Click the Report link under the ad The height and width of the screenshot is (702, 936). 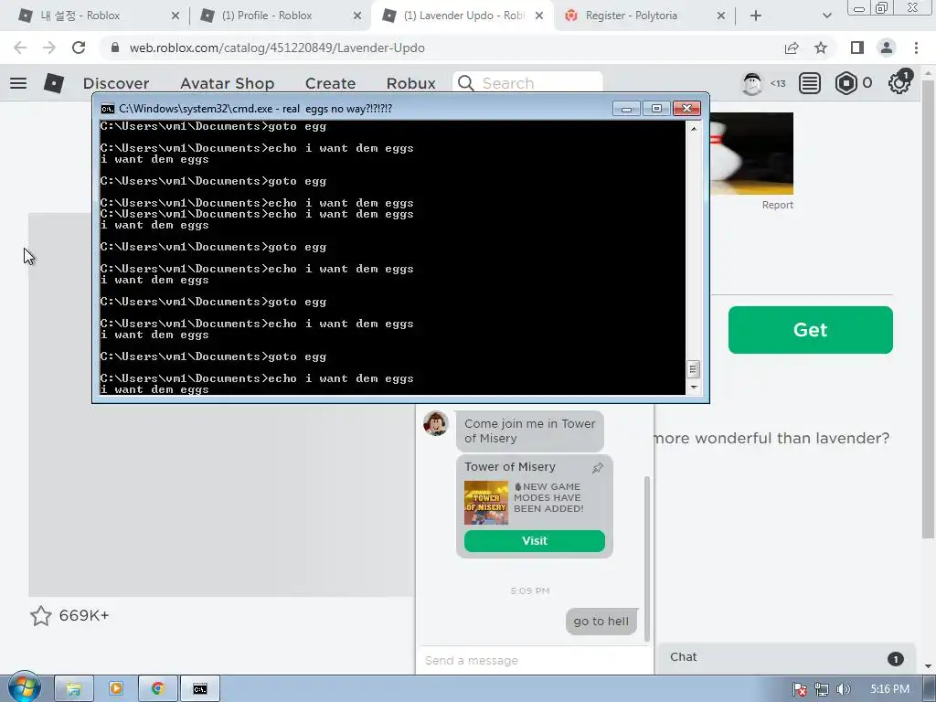coord(777,205)
